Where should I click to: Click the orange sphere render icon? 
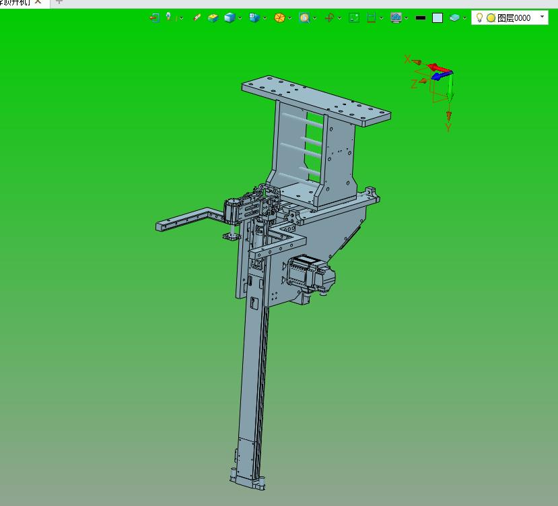coord(280,18)
